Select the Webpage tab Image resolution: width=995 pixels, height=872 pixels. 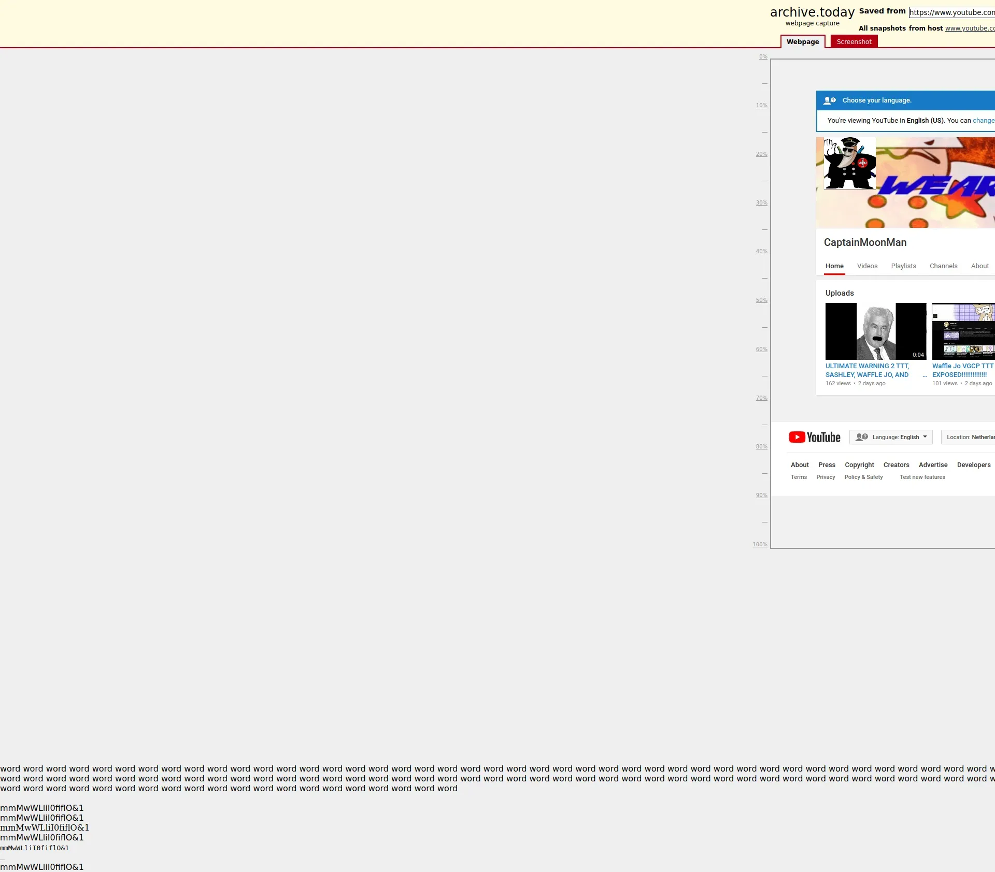click(802, 42)
